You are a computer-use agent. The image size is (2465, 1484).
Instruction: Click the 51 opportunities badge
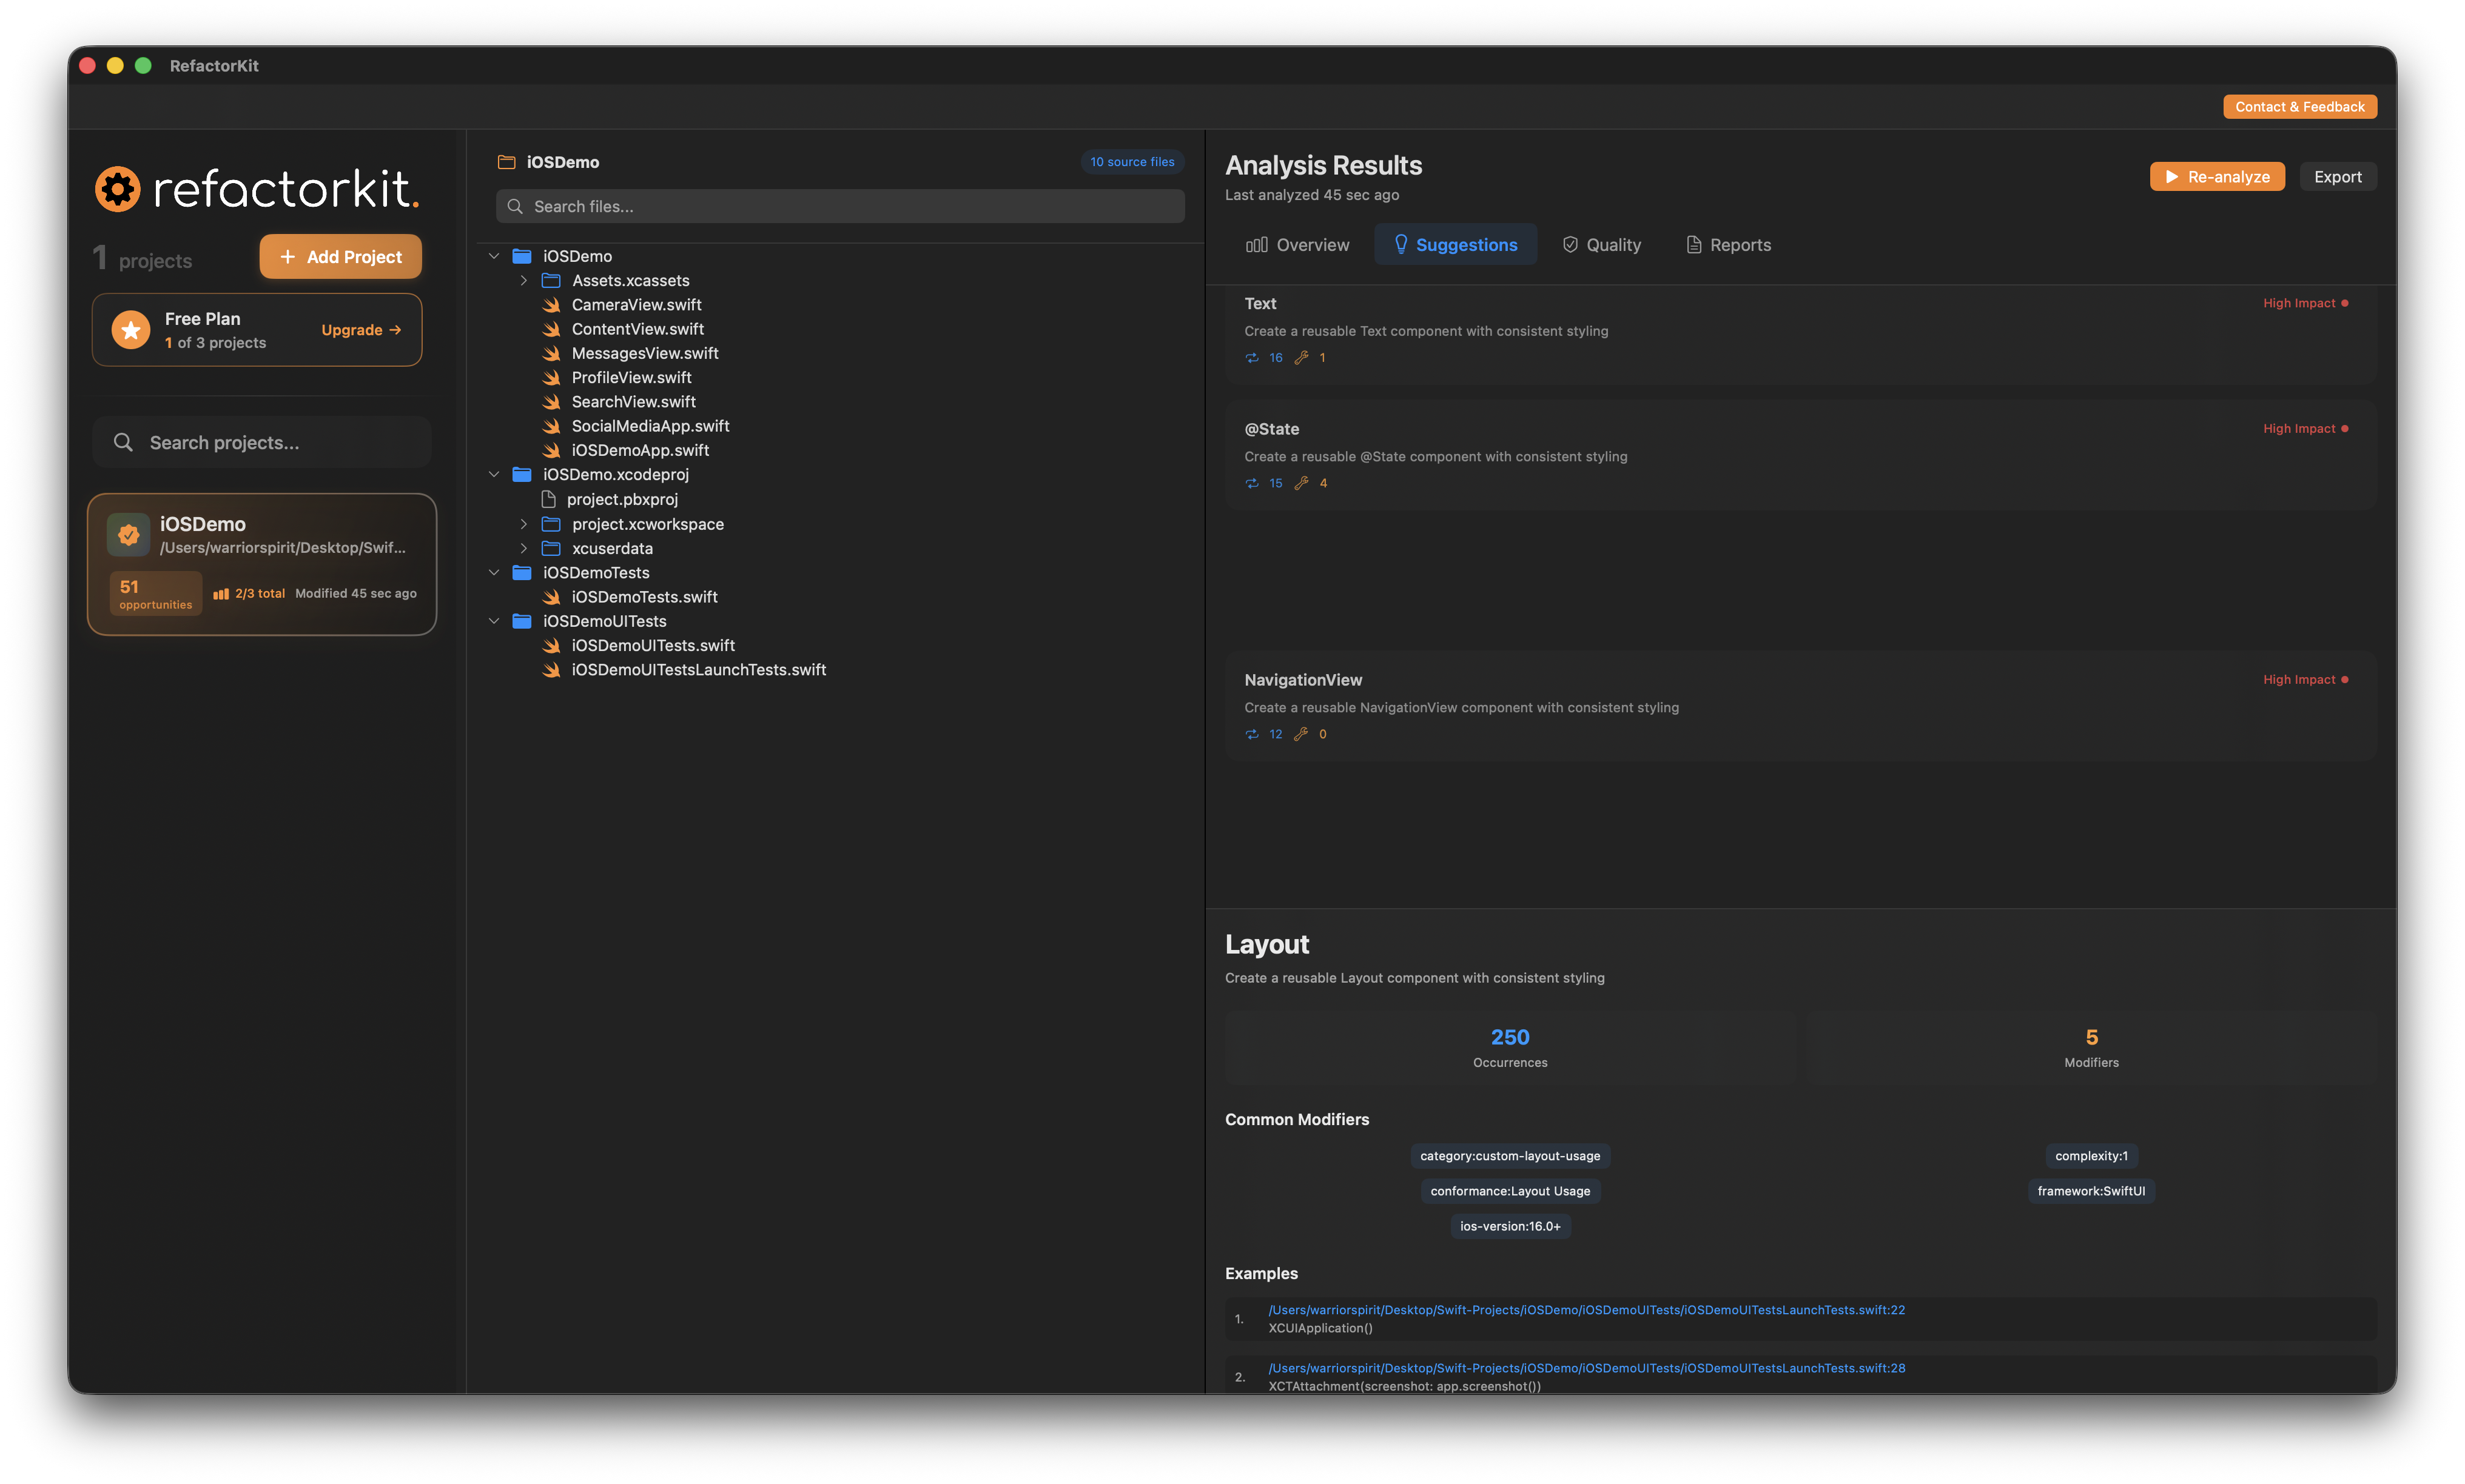click(156, 594)
